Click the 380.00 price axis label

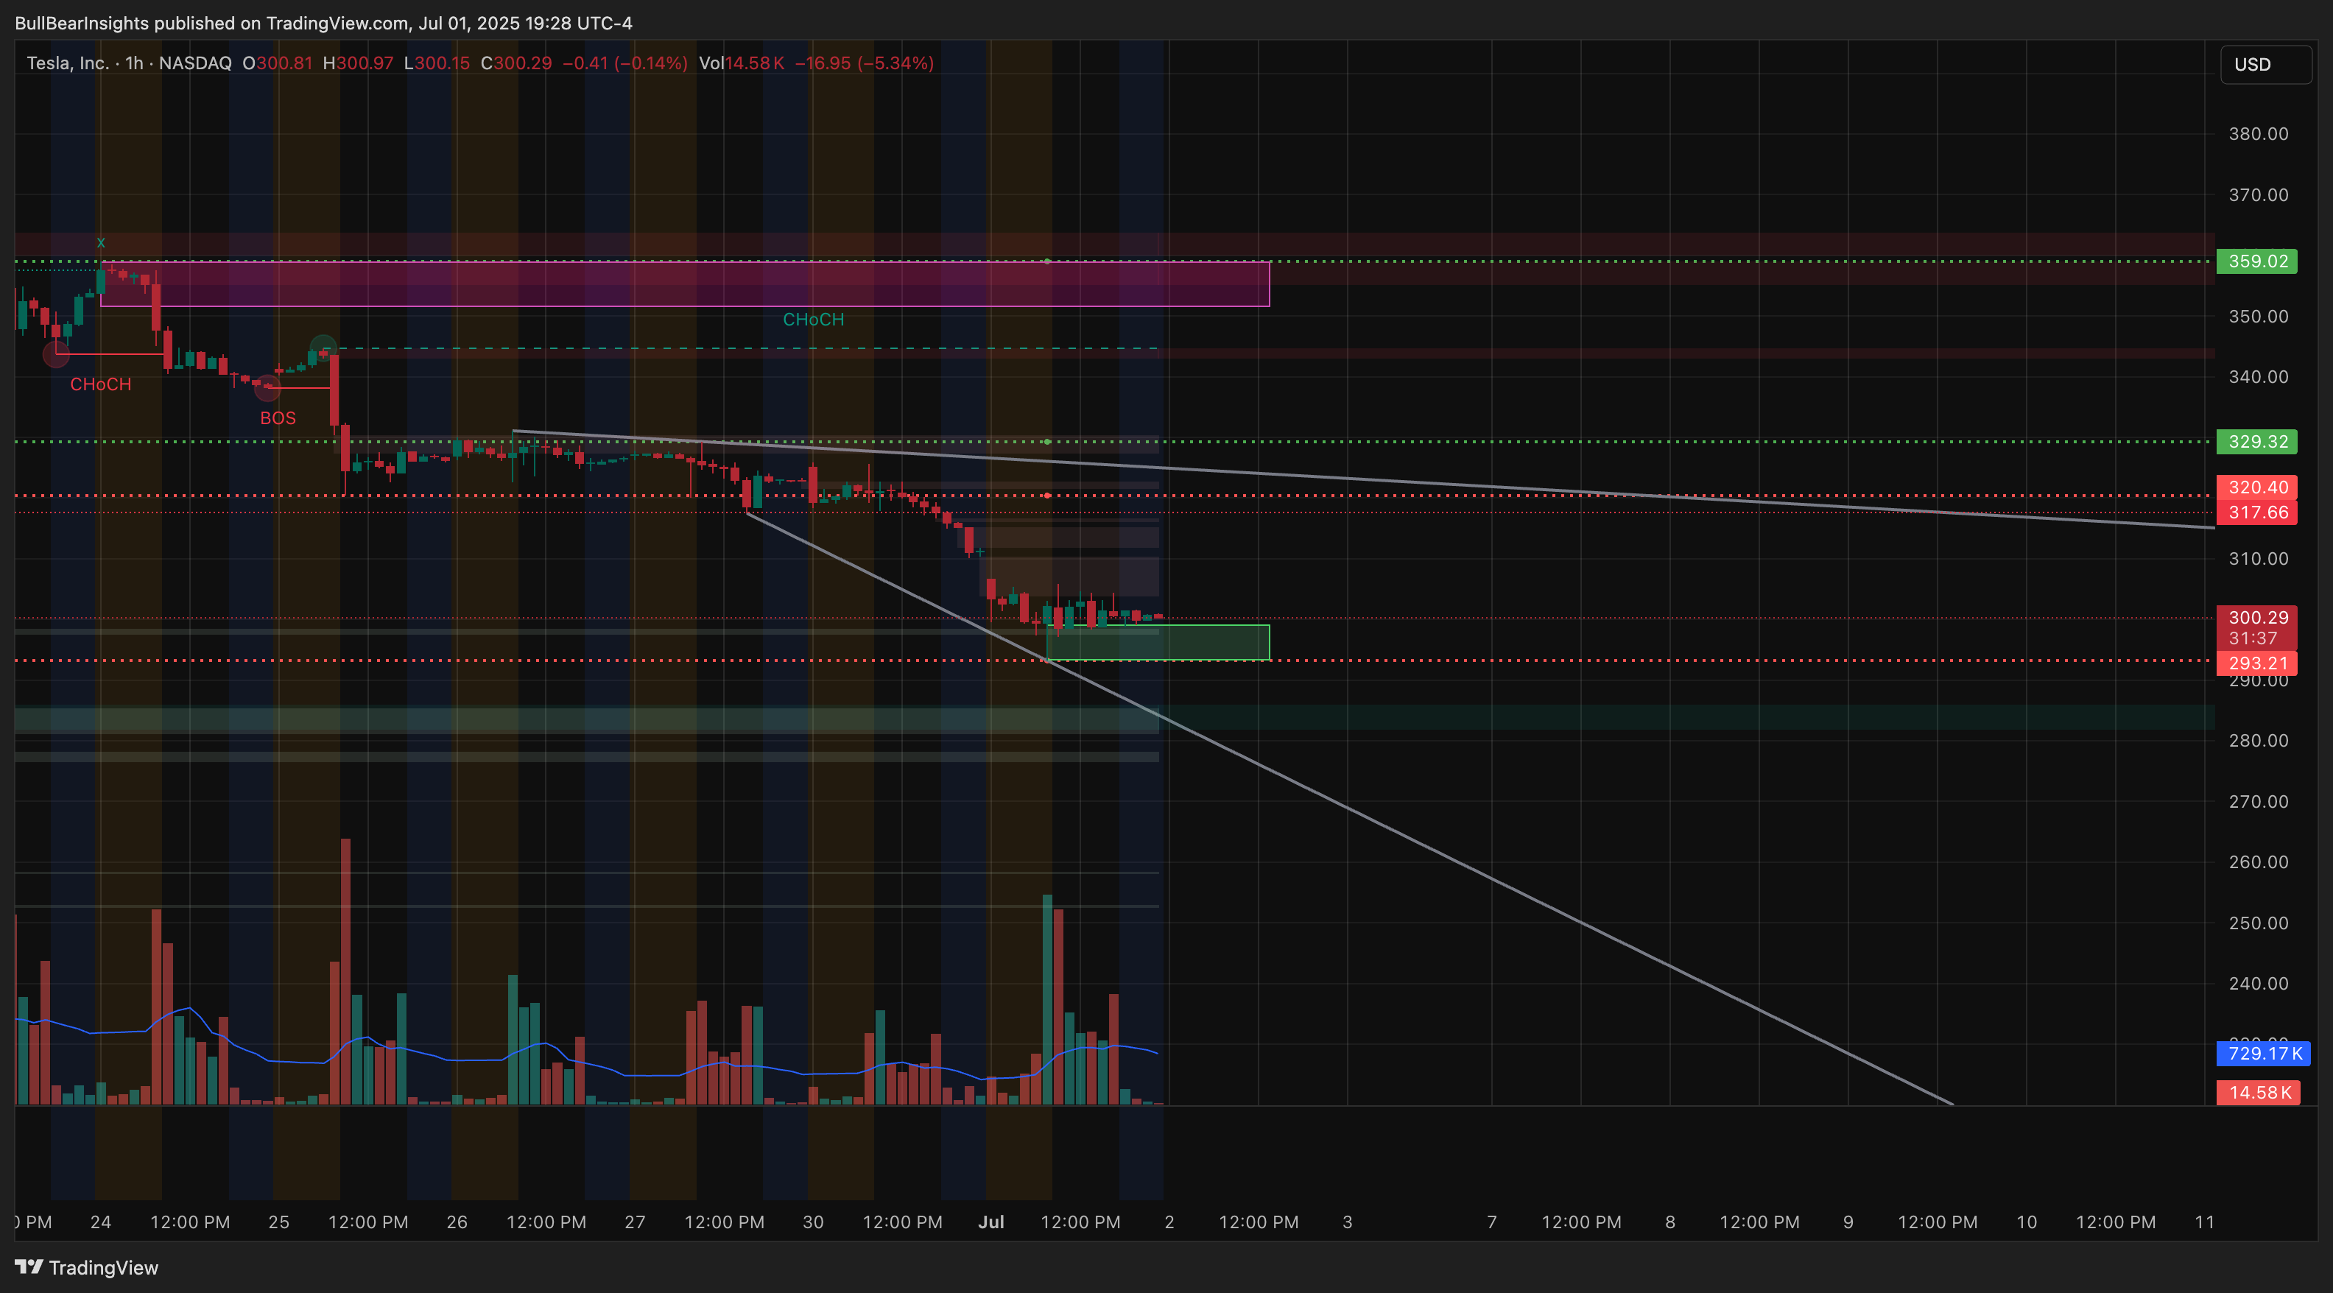[x=2258, y=134]
